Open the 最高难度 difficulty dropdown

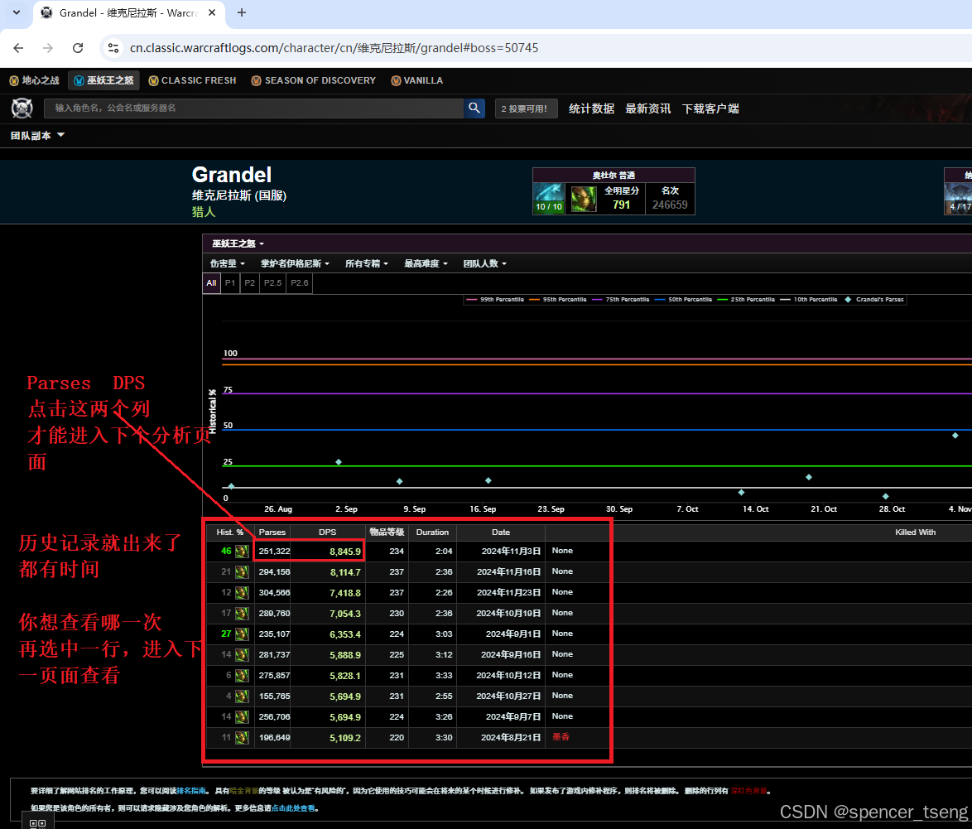coord(426,263)
